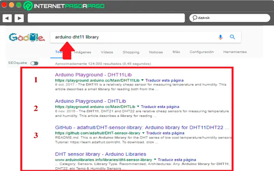Viewport: 274px width, 171px height.
Task: Click the README.md snippet text
Action: click(143, 140)
